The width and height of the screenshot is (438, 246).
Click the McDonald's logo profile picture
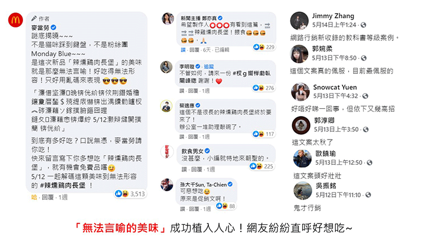[15, 20]
